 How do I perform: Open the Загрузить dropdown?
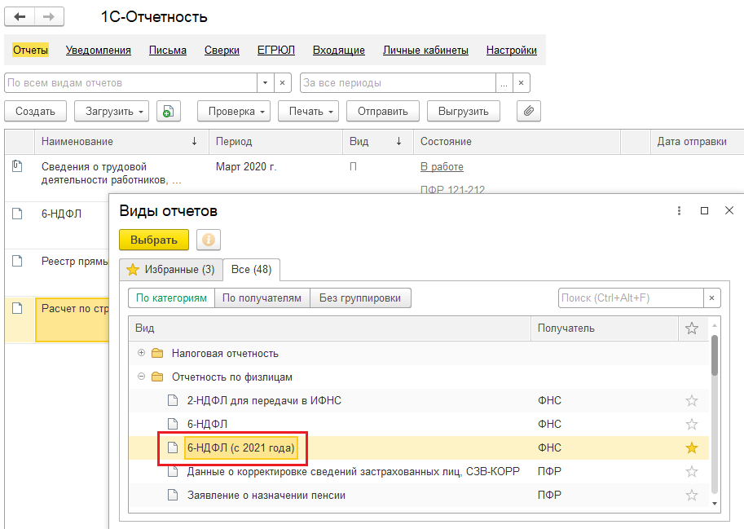tap(112, 111)
